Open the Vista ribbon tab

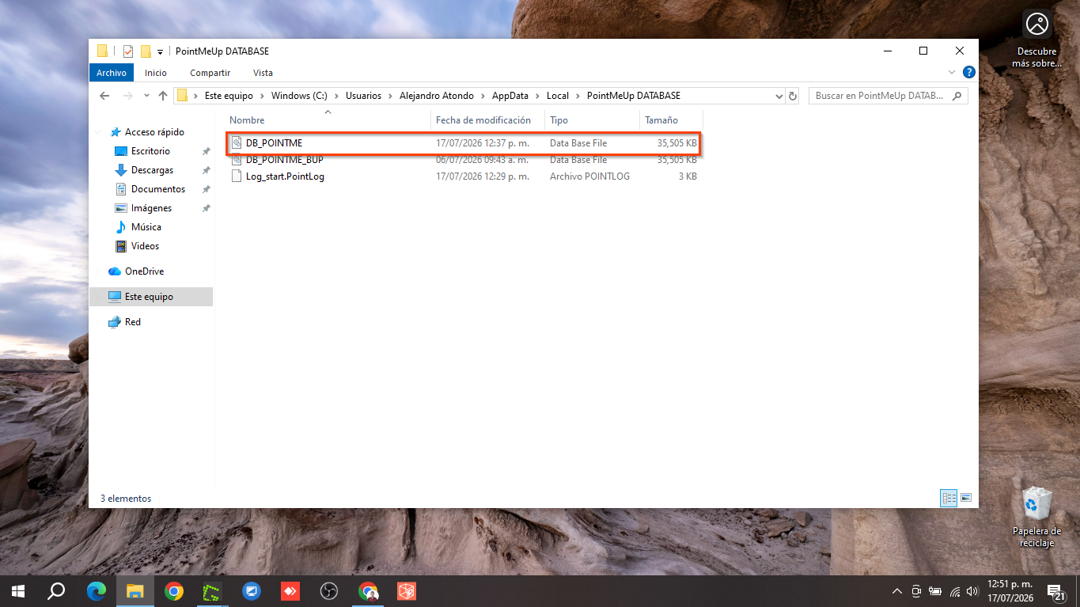coord(263,73)
